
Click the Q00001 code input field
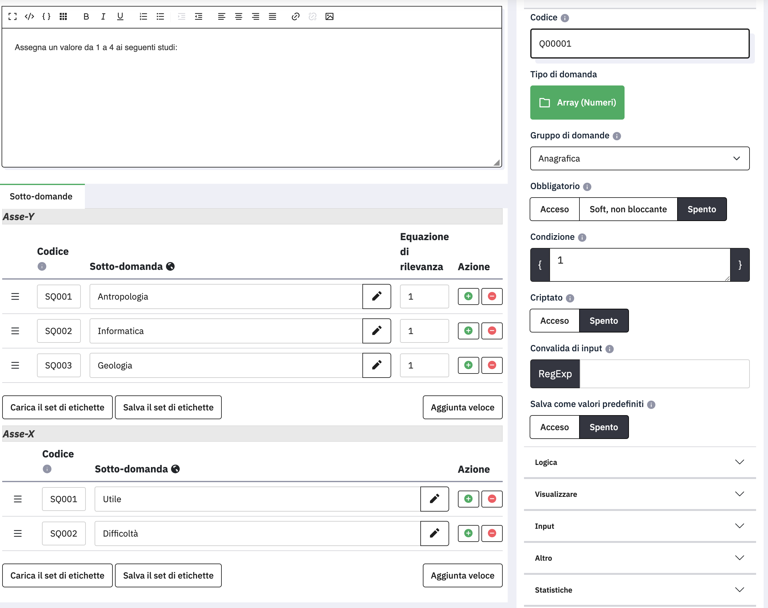(x=640, y=44)
